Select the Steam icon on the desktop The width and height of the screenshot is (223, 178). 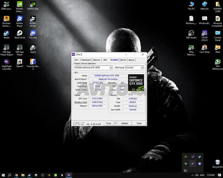(x=6, y=34)
